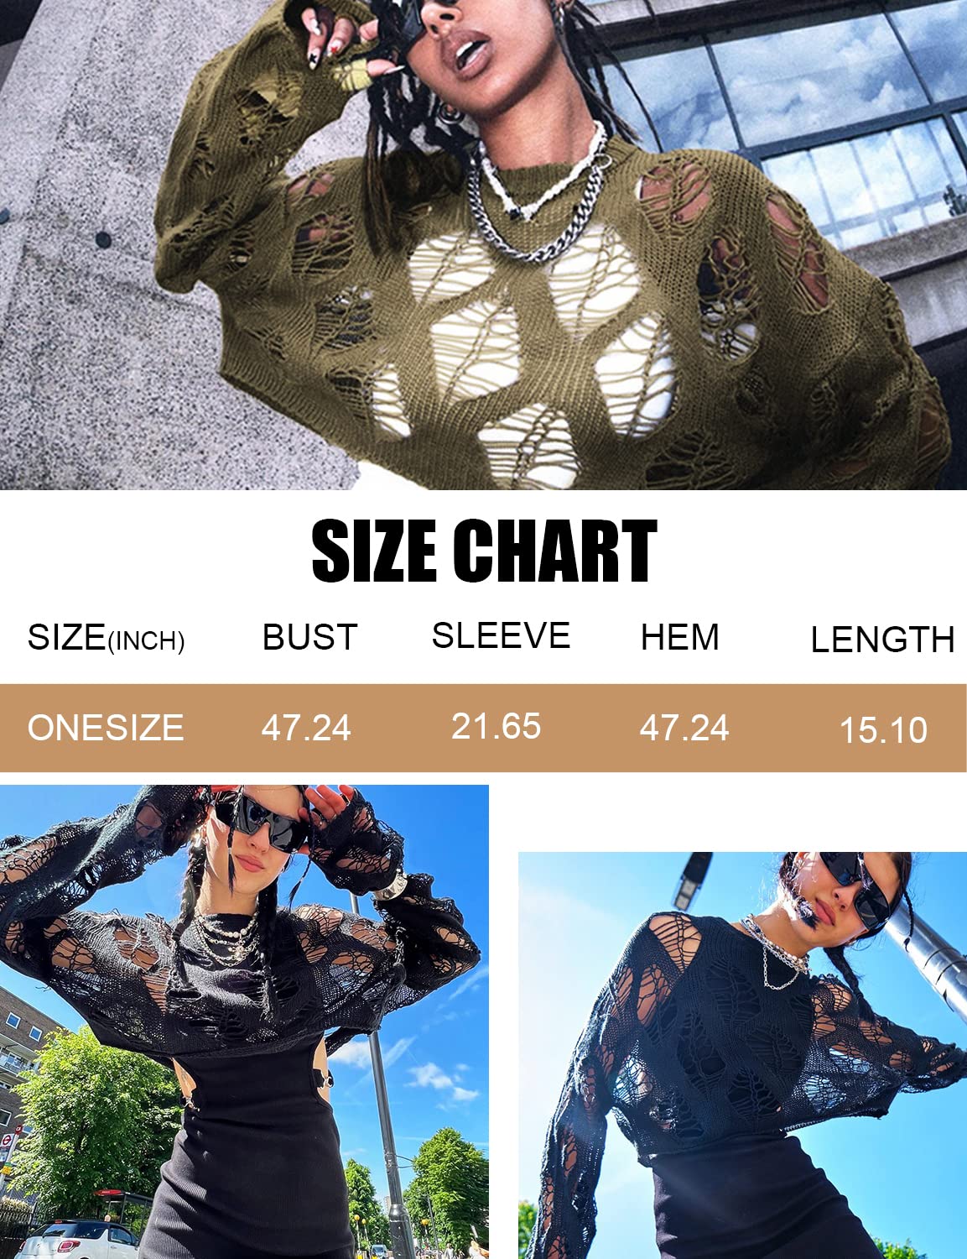Image resolution: width=967 pixels, height=1259 pixels.
Task: Click the LENGTH column header
Action: click(882, 640)
